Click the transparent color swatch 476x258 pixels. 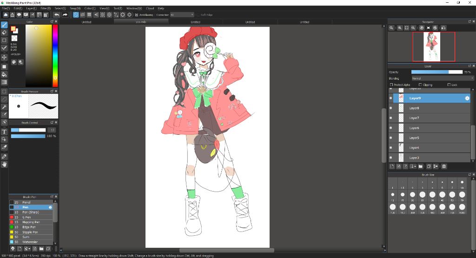click(14, 38)
